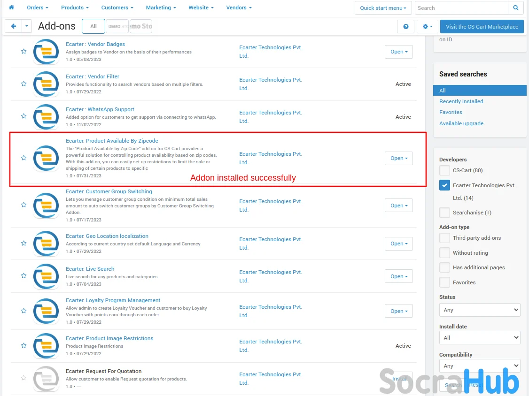Screen dimensions: 529x396
Task: Open the Install date dropdown
Action: 479,337
